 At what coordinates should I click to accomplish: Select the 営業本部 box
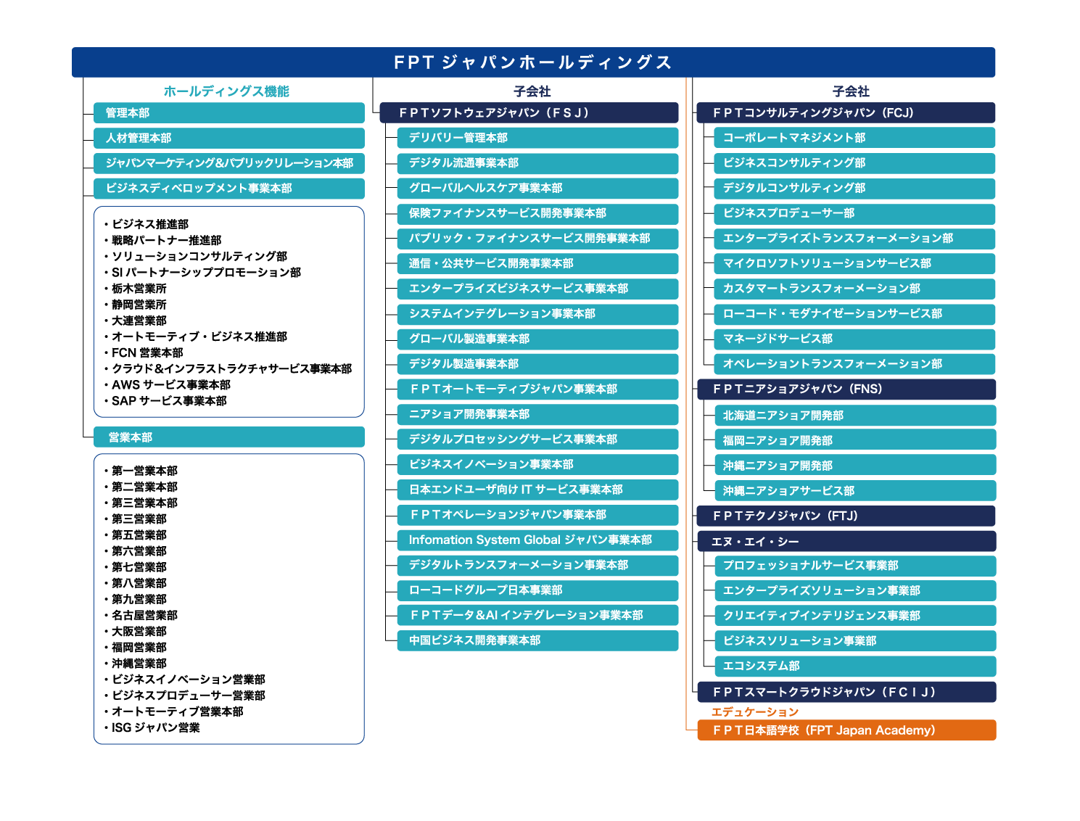pyautogui.click(x=228, y=437)
